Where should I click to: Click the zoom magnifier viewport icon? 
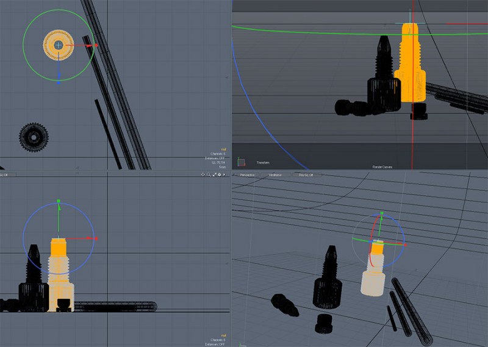pyautogui.click(x=209, y=174)
